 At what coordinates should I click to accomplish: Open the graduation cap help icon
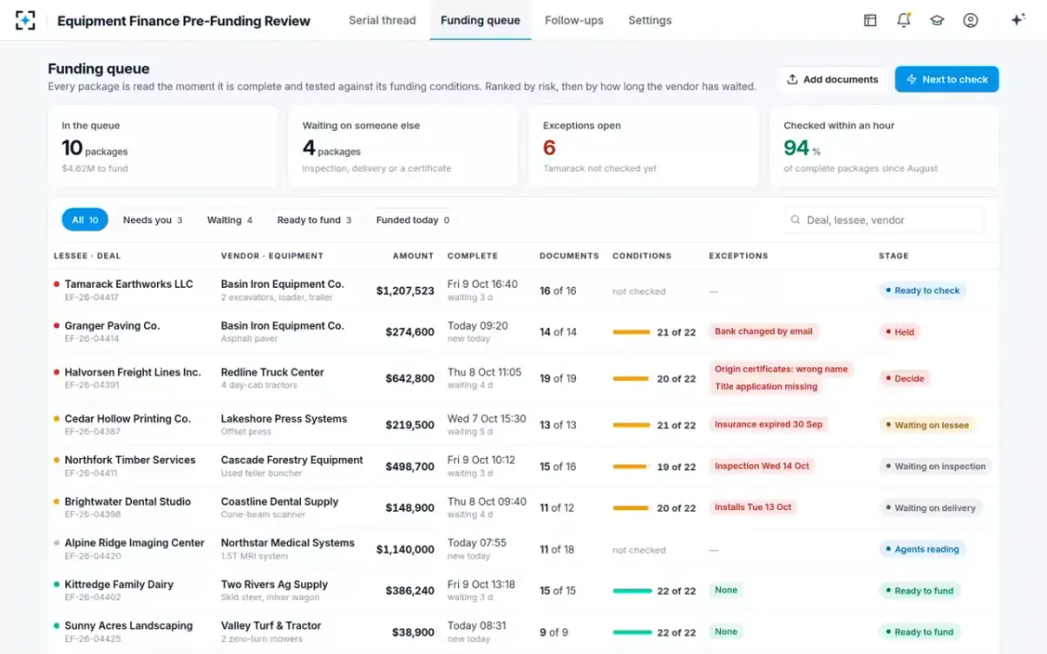click(937, 20)
